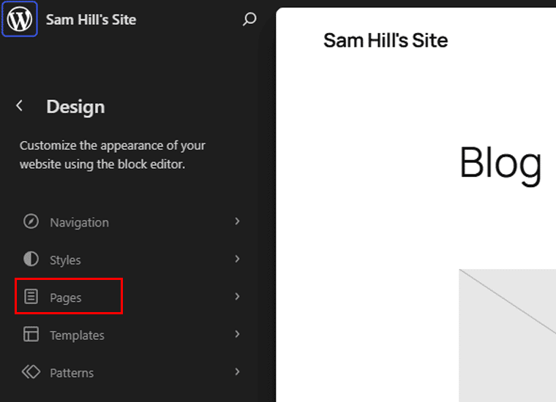Image resolution: width=556 pixels, height=402 pixels.
Task: Click the Patterns diamond icon
Action: coord(31,372)
